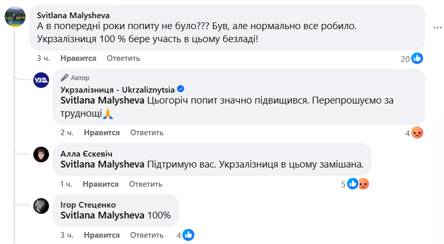Like the Ukrzaliznytsia reply
The height and width of the screenshot is (244, 444).
(x=102, y=133)
